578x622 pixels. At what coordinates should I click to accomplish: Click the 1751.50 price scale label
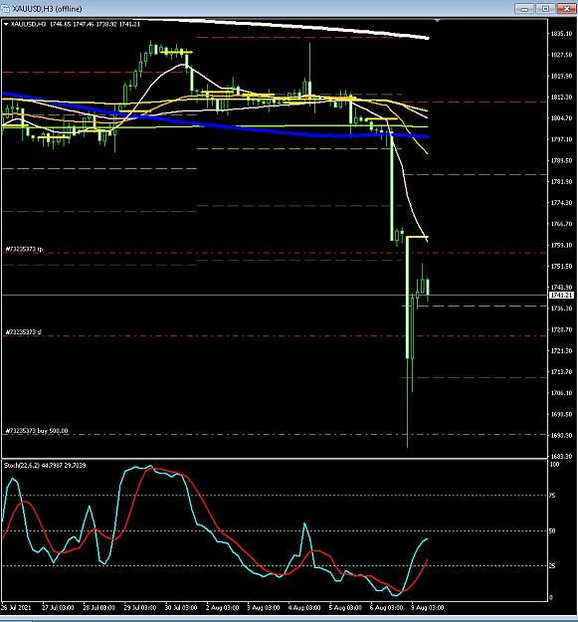tap(561, 266)
